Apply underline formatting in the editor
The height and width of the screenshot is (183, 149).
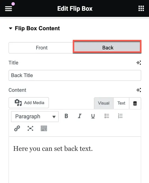pyautogui.click(x=93, y=116)
